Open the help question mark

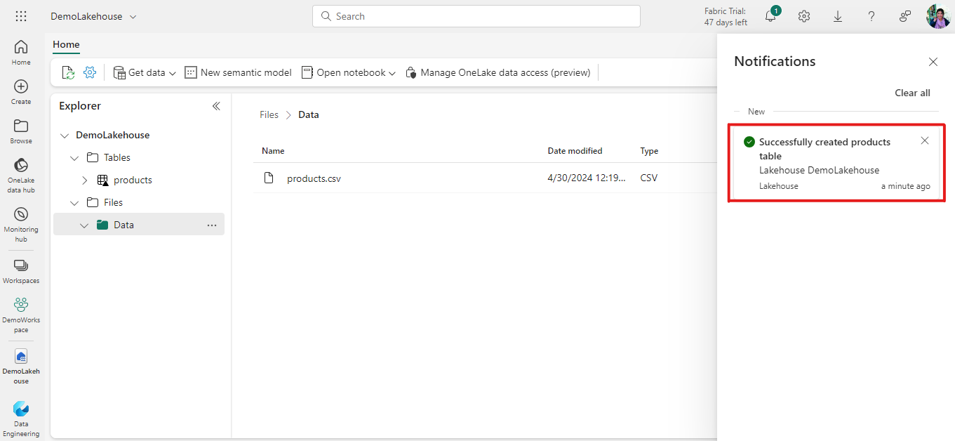pyautogui.click(x=871, y=16)
